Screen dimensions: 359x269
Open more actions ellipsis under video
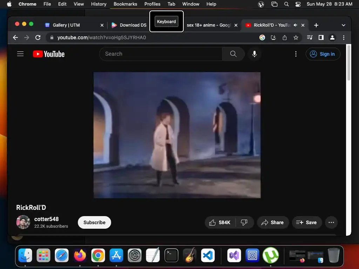pos(331,222)
